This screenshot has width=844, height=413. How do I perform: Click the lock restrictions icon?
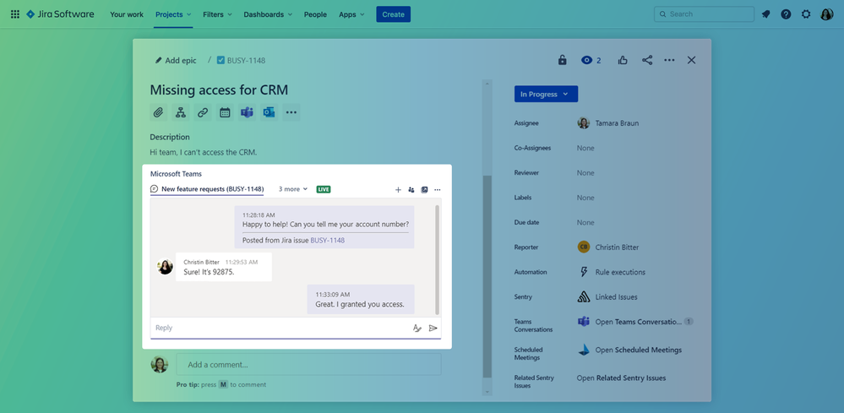(562, 60)
